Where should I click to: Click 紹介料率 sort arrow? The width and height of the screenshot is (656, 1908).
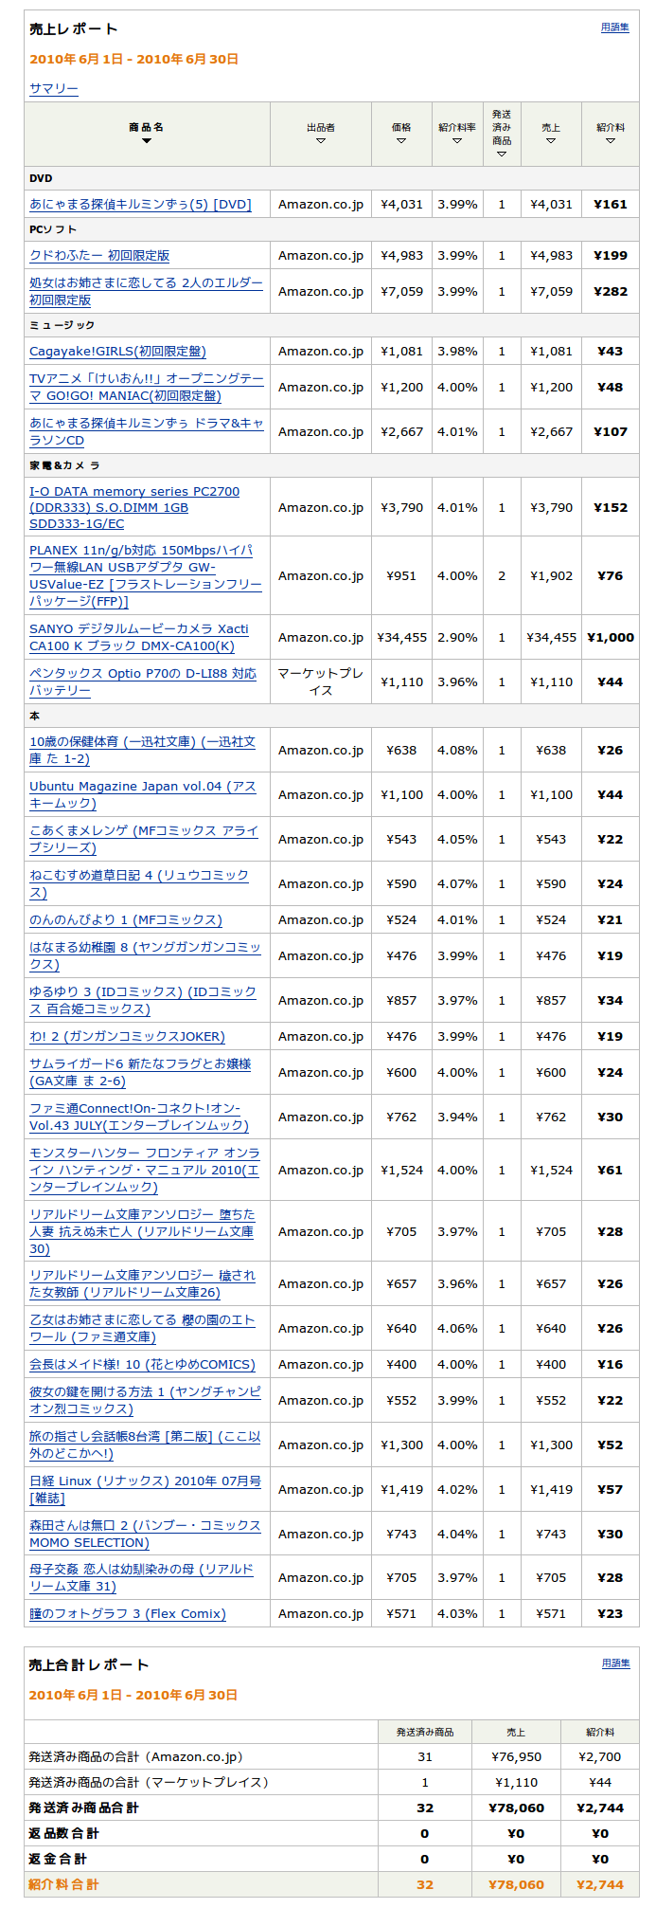[457, 141]
